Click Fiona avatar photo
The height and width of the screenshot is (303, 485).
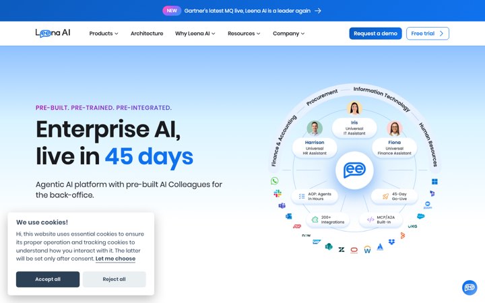[x=394, y=128]
